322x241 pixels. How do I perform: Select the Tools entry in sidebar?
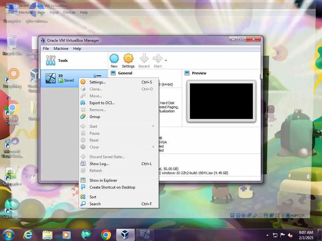tap(74, 61)
